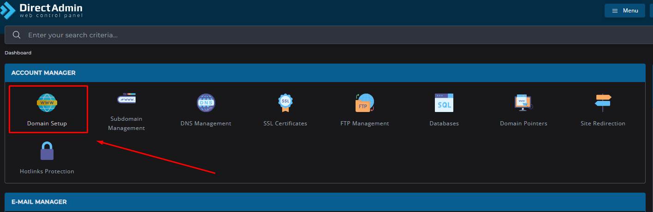The height and width of the screenshot is (212, 653).
Task: Open the Domain Setup globe icon
Action: (x=47, y=103)
